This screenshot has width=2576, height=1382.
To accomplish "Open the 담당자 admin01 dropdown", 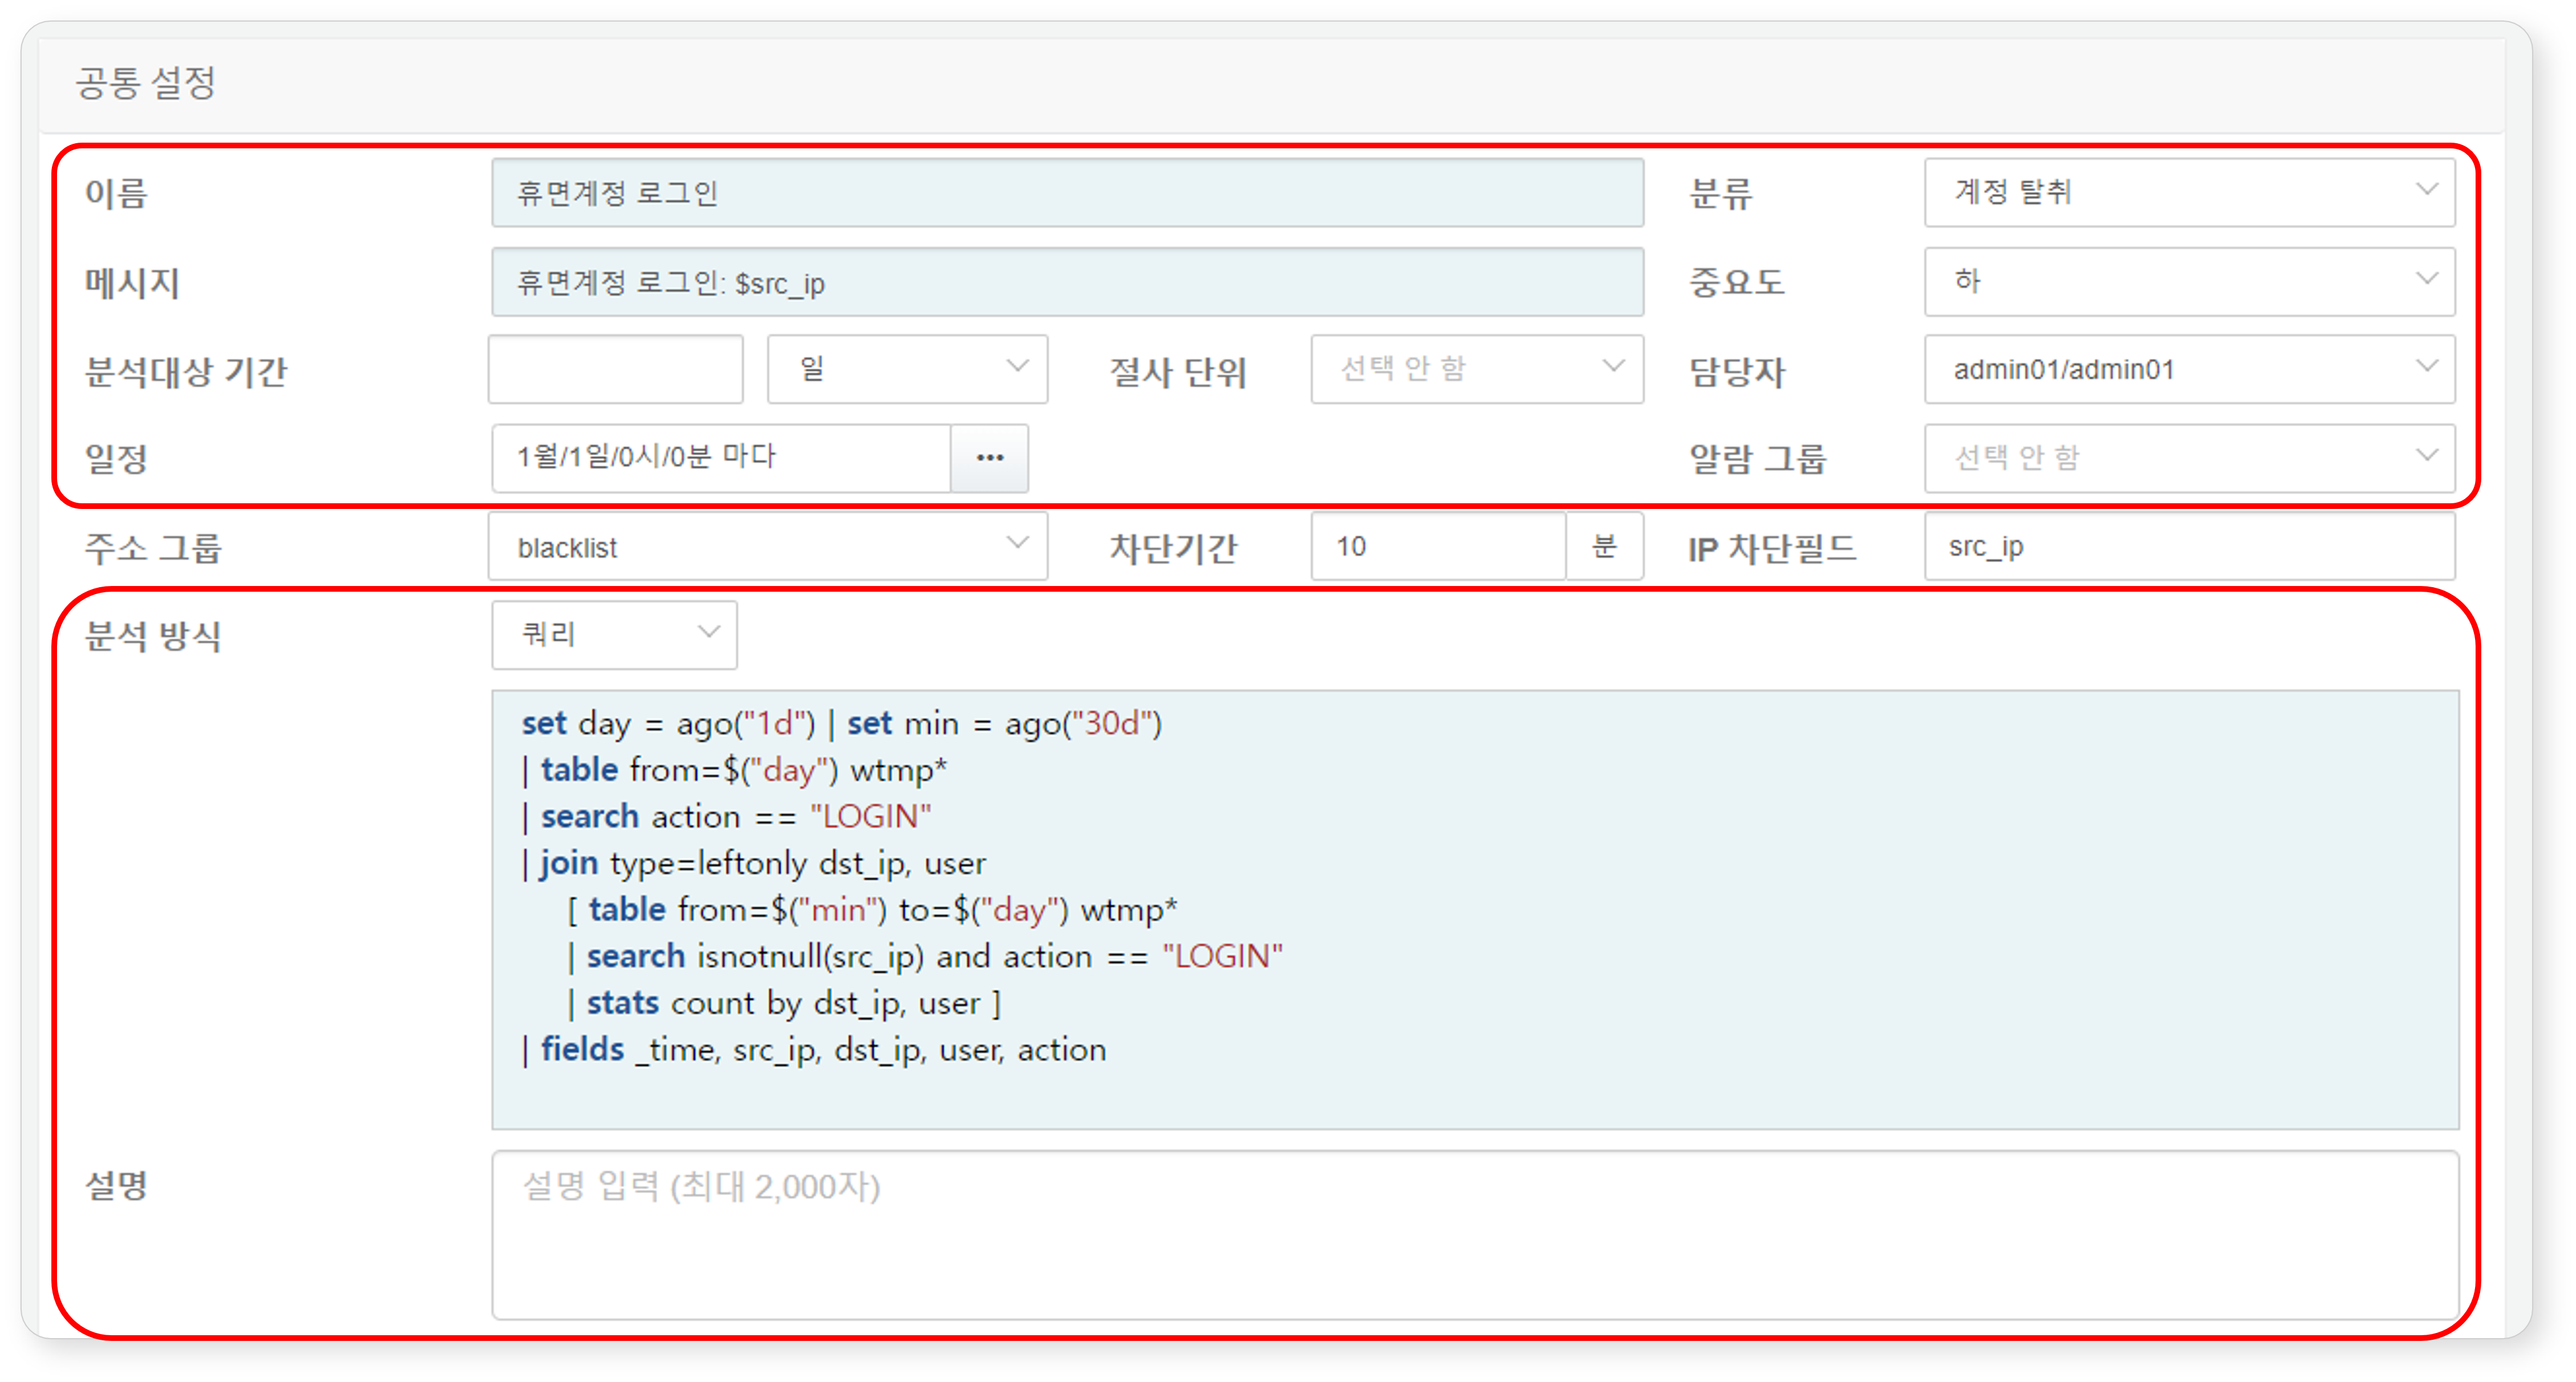I will tap(2189, 369).
